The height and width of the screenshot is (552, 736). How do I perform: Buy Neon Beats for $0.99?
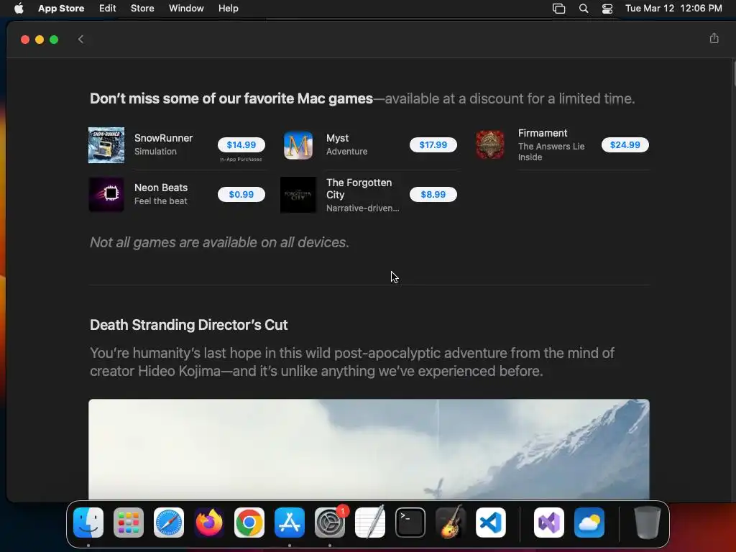(241, 194)
